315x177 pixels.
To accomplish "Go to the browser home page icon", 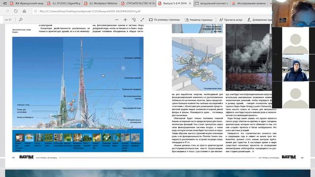I will tap(24, 11).
